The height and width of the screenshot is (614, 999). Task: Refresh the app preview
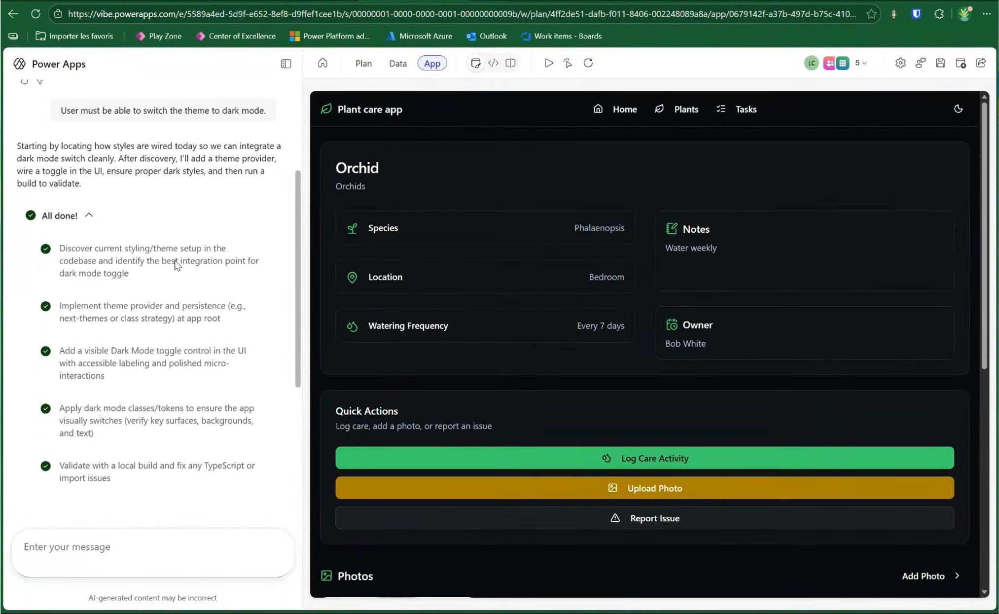coord(588,63)
